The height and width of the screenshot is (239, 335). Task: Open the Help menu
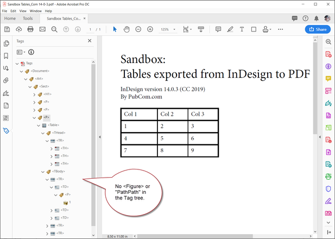point(48,11)
